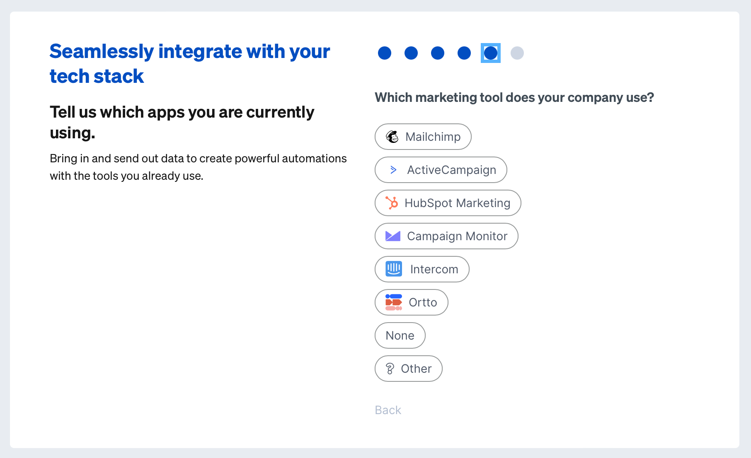Viewport: 751px width, 458px height.
Task: Click the question mark icon beside Other
Action: 390,369
